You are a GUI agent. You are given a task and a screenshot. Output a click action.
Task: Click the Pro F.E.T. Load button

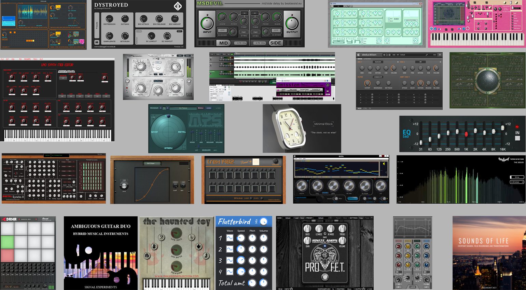(x=296, y=218)
